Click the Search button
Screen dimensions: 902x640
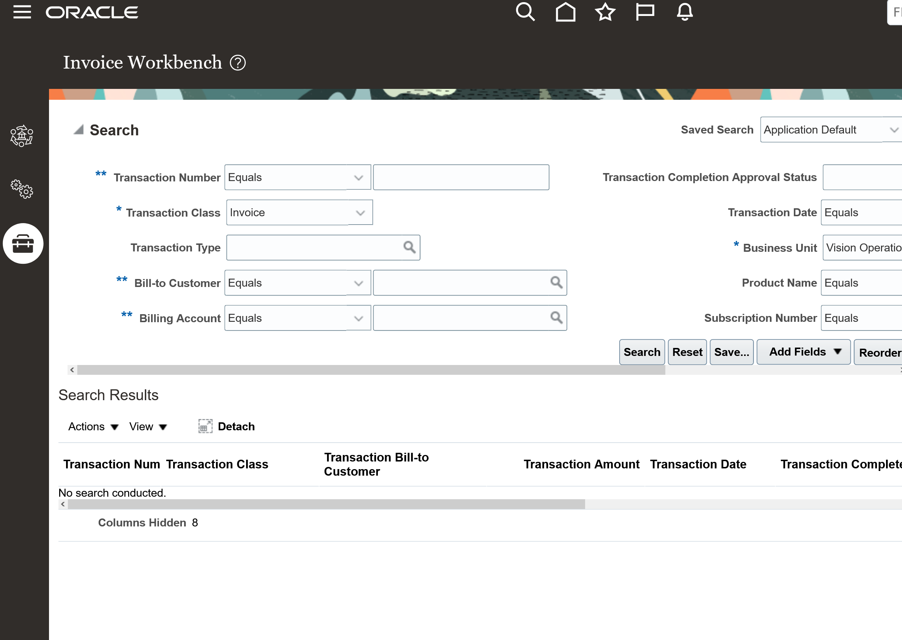[x=641, y=352]
